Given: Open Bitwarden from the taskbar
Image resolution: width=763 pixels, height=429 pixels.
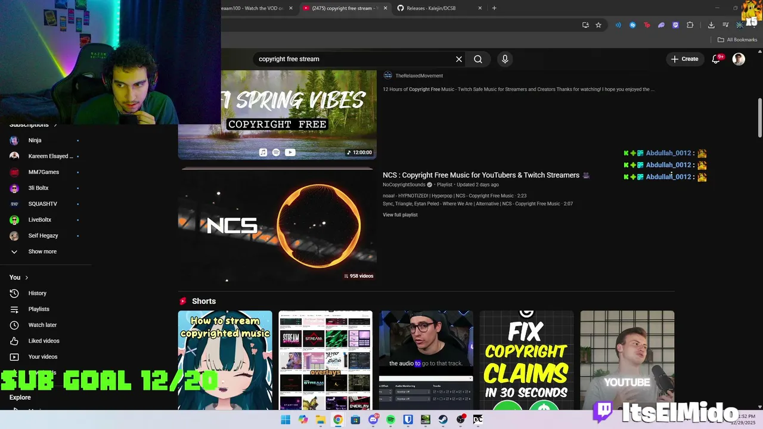Looking at the screenshot, I should [x=408, y=419].
